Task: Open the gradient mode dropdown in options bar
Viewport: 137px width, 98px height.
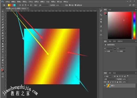Action: tap(44, 5)
